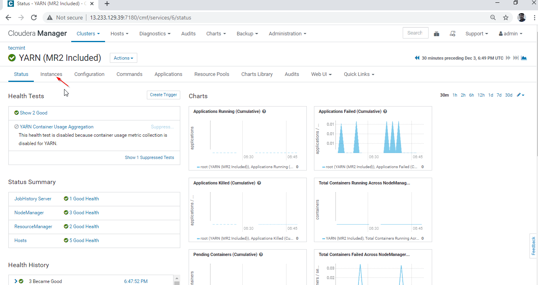Move the time range back with the rewind icon
The width and height of the screenshot is (538, 285).
tap(417, 58)
